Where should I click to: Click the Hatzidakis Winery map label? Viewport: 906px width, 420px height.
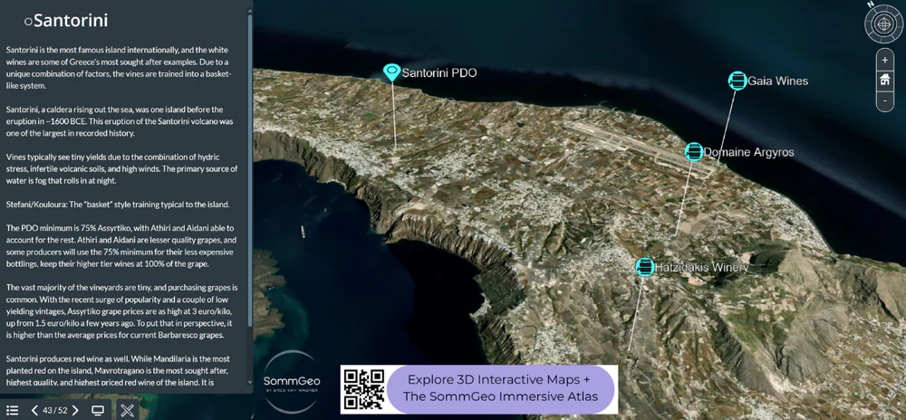click(701, 267)
